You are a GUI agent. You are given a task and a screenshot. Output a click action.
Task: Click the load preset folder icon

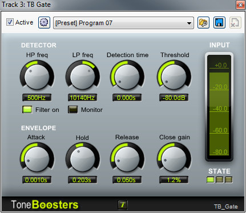[203, 23]
